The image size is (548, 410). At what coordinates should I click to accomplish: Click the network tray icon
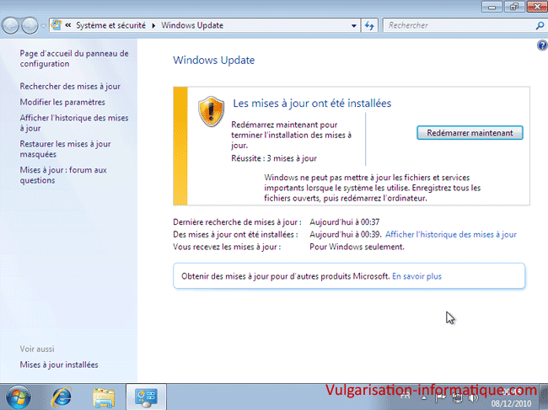pos(457,397)
